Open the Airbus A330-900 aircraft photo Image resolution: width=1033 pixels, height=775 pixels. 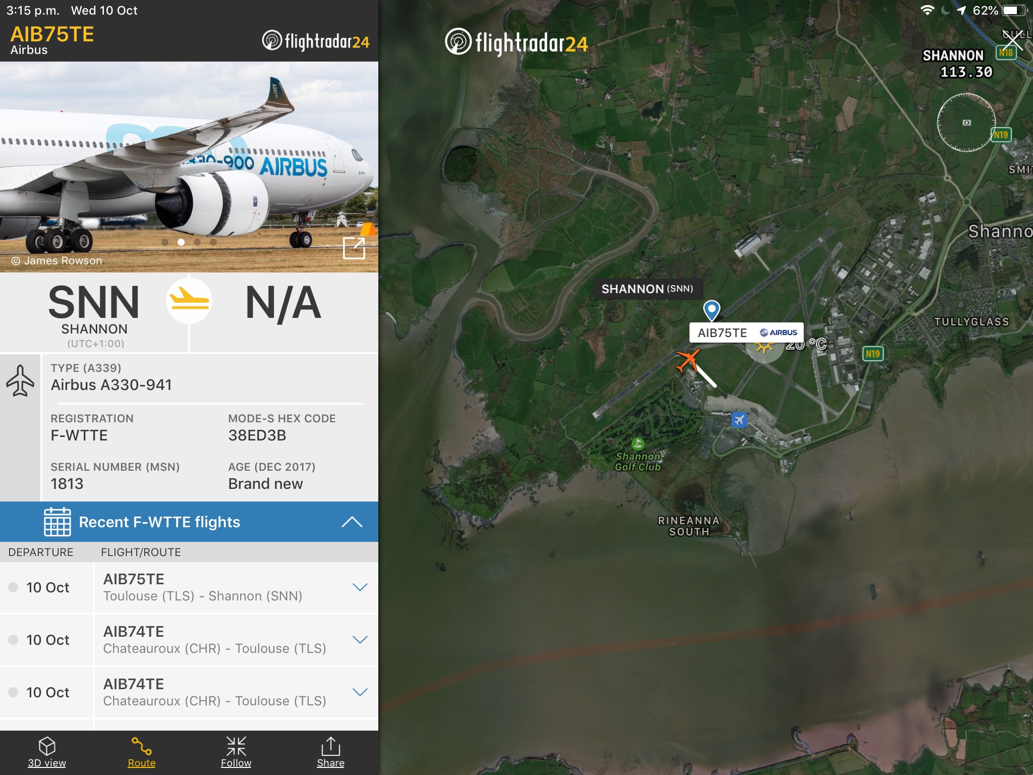(189, 167)
